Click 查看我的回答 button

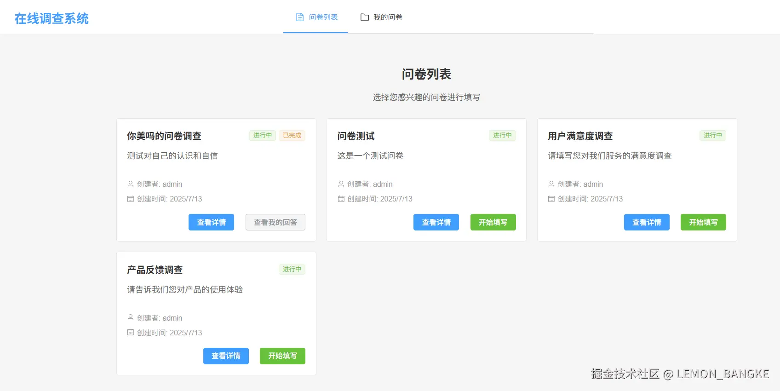(x=275, y=222)
